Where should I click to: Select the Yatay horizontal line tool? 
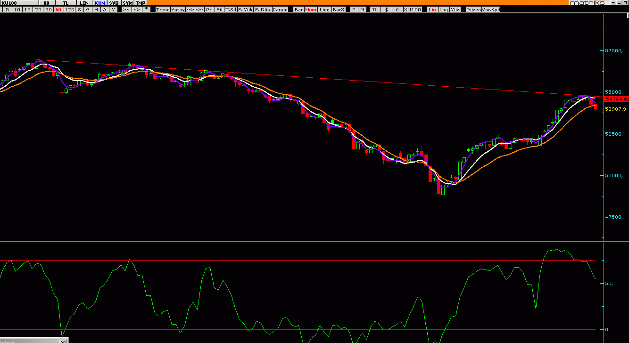point(178,9)
